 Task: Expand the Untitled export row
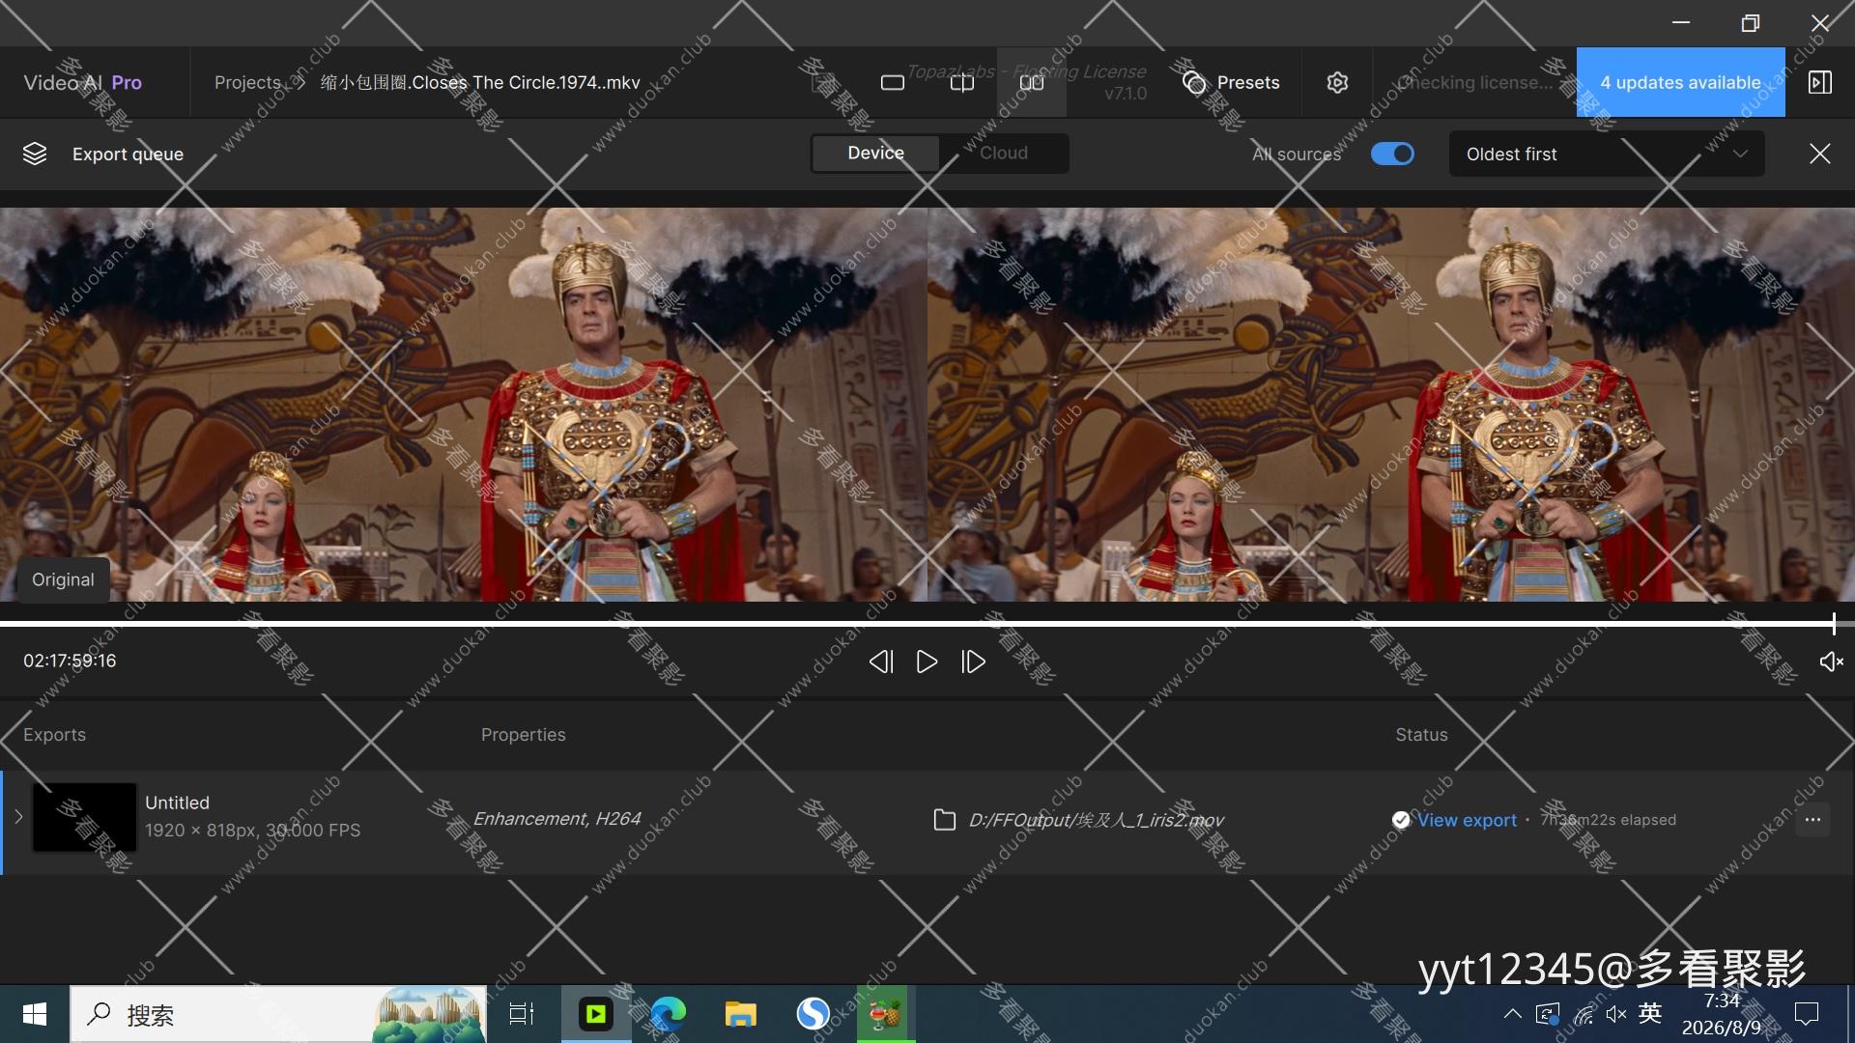point(18,817)
